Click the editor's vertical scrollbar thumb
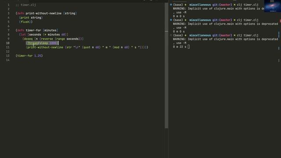Image resolution: width=281 pixels, height=158 pixels. [x=166, y=65]
